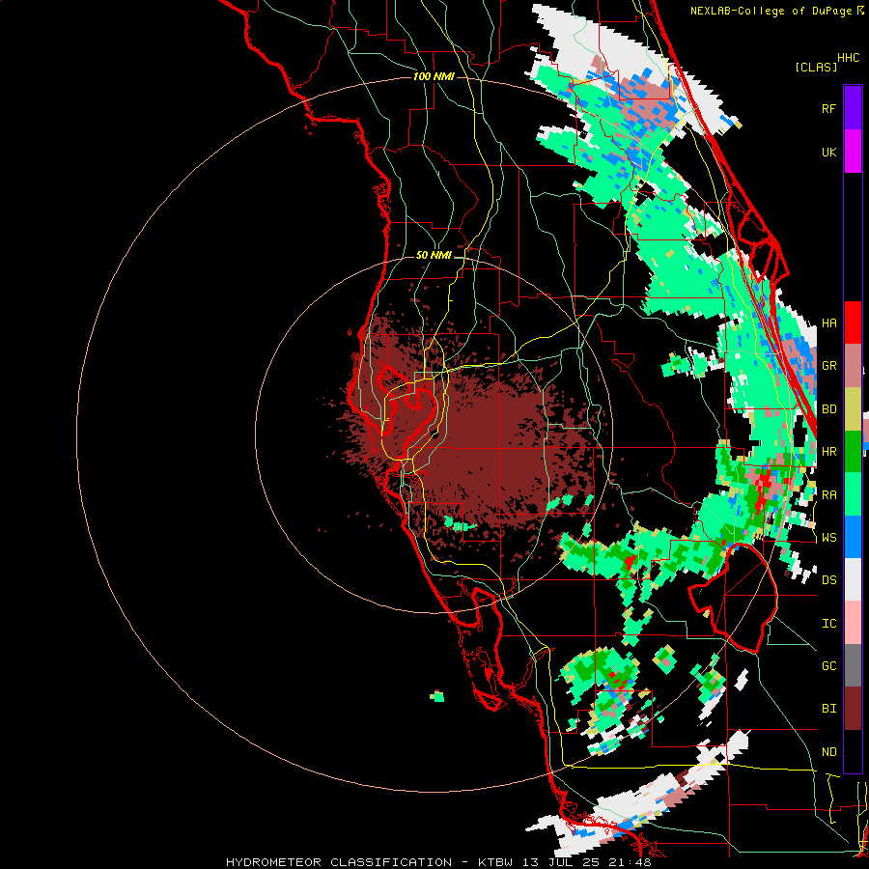Image resolution: width=869 pixels, height=869 pixels.
Task: Select the "GR" legend label
Action: (828, 366)
